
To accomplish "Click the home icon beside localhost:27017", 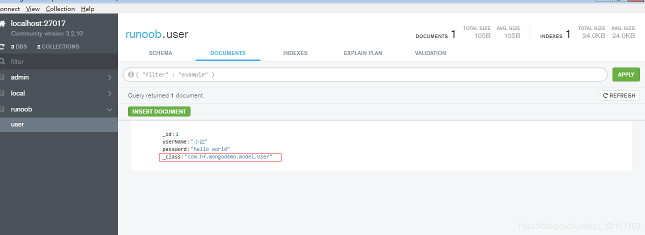I will click(x=2, y=23).
